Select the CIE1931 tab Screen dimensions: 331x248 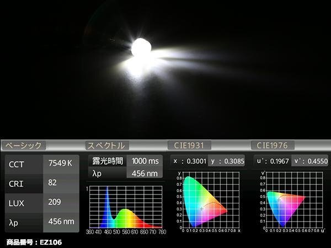(x=189, y=145)
